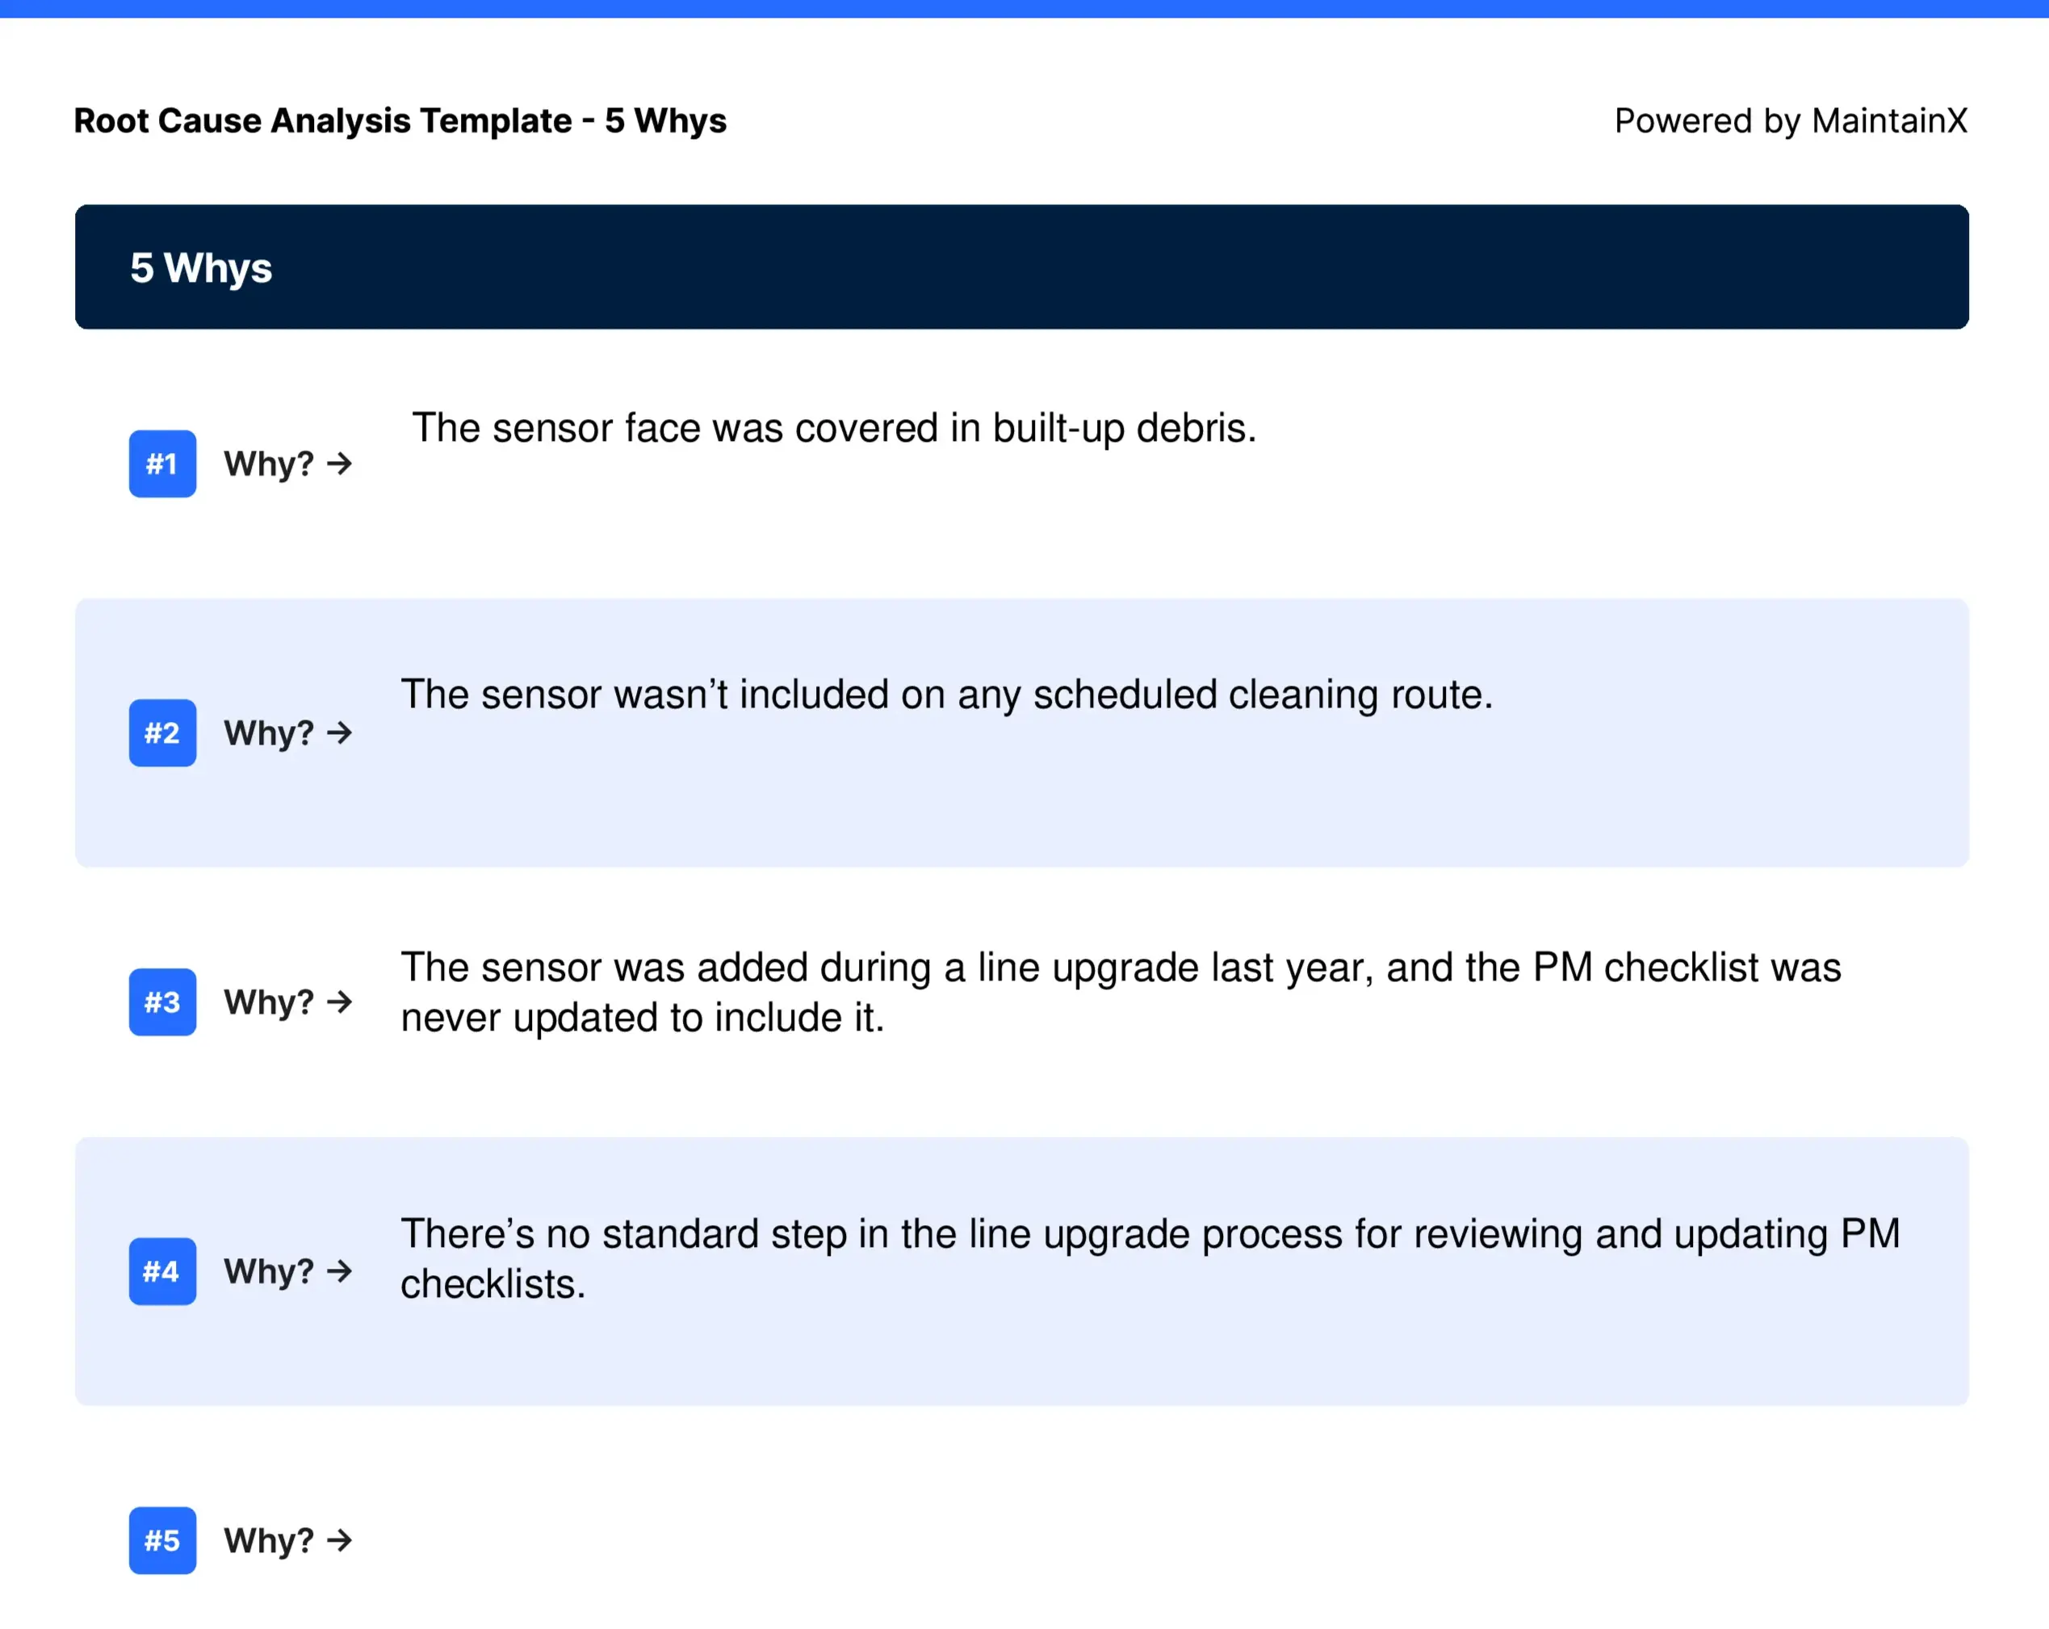Click the answer about scheduled cleaning route
This screenshot has width=2049, height=1629.
tap(946, 695)
